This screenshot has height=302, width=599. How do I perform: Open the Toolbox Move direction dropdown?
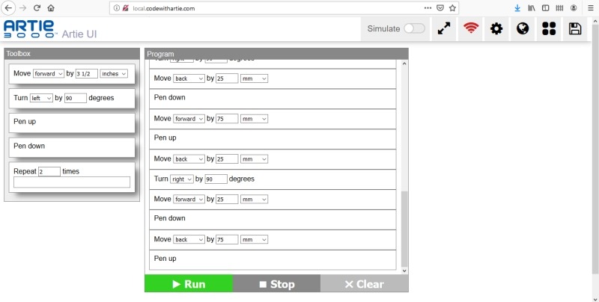(49, 73)
